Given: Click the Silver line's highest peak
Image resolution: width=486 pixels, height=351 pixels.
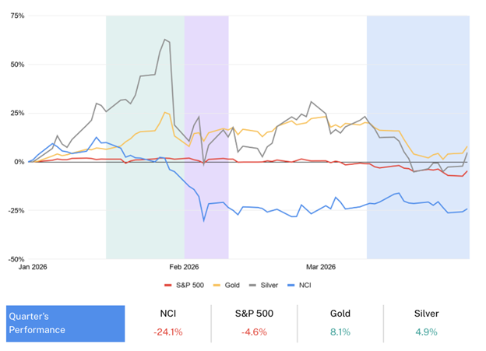Looking at the screenshot, I should coord(165,40).
